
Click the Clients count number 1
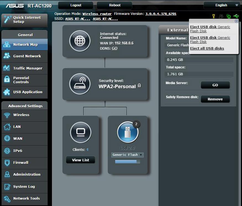pos(87,149)
